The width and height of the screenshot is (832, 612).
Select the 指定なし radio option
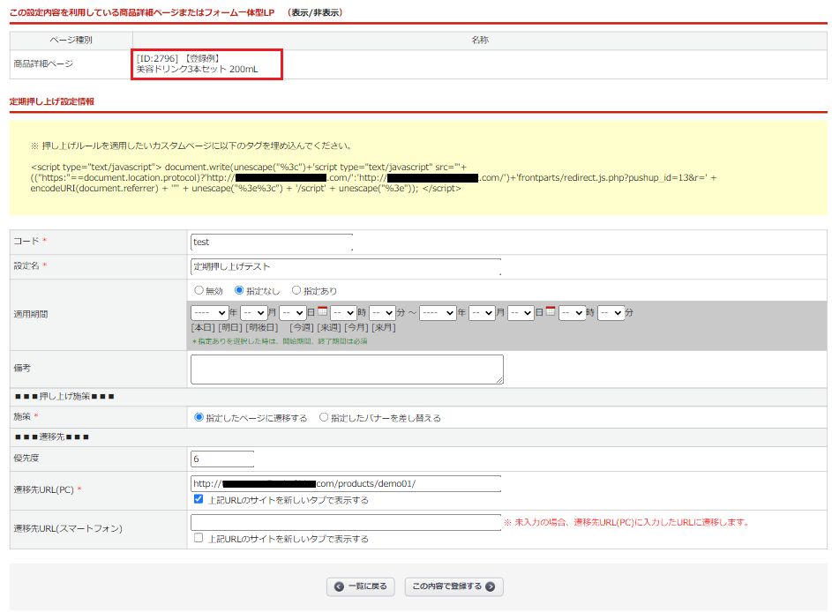(239, 290)
